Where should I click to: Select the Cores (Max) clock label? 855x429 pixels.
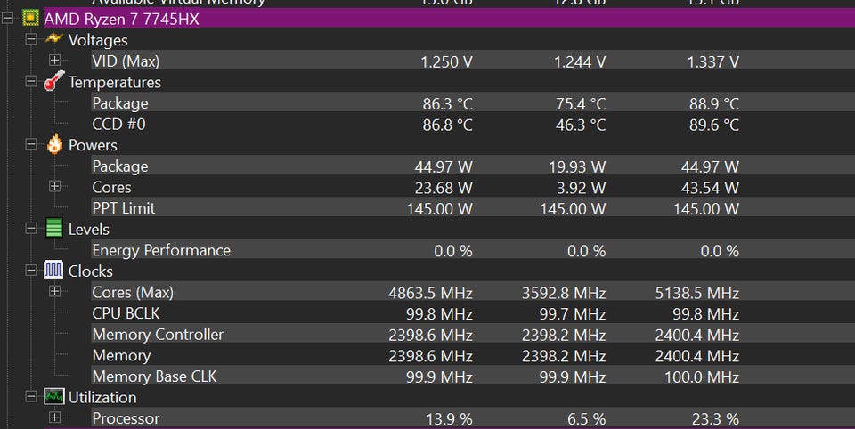coord(133,292)
